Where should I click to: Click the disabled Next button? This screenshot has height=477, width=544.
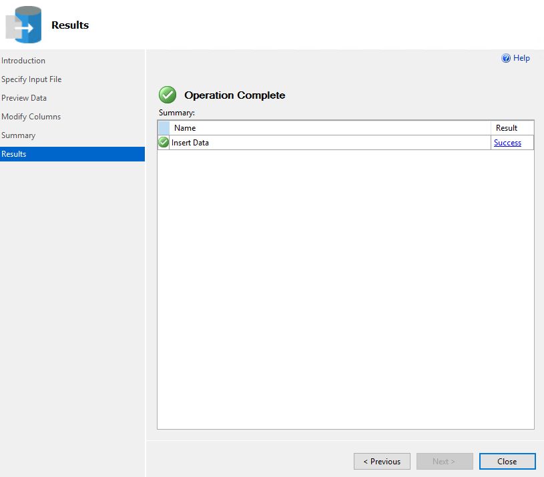coord(445,462)
